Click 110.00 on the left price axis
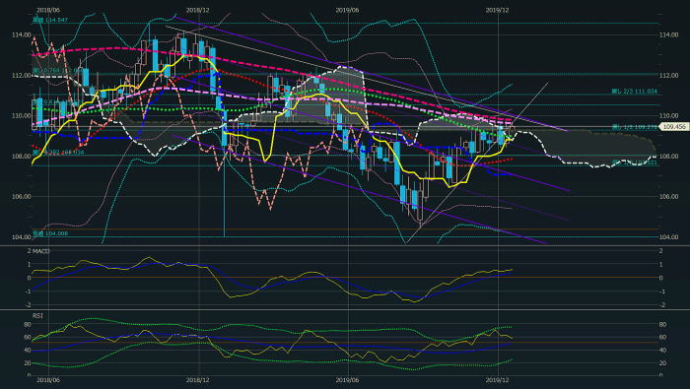Viewport: 690px width, 389px height. click(x=21, y=115)
